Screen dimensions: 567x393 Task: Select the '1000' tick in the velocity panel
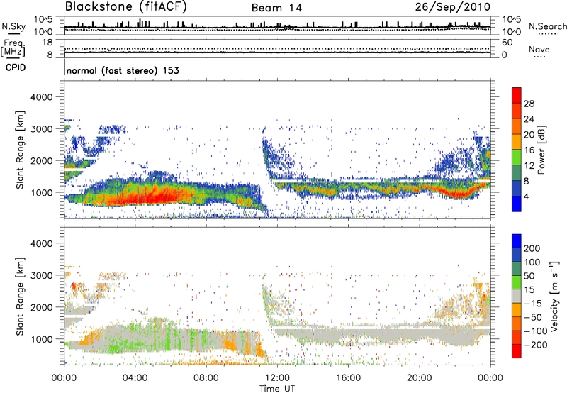tap(41, 339)
